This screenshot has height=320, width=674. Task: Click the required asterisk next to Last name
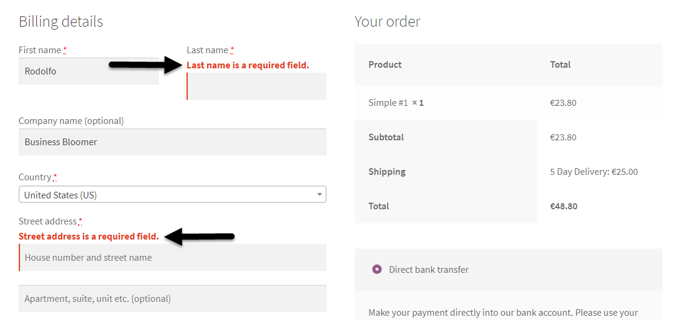click(x=232, y=50)
